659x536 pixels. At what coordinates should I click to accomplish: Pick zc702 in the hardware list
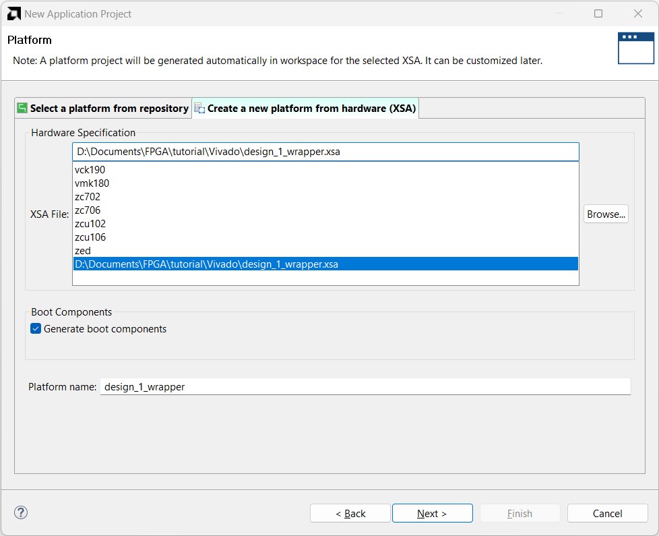click(x=325, y=197)
